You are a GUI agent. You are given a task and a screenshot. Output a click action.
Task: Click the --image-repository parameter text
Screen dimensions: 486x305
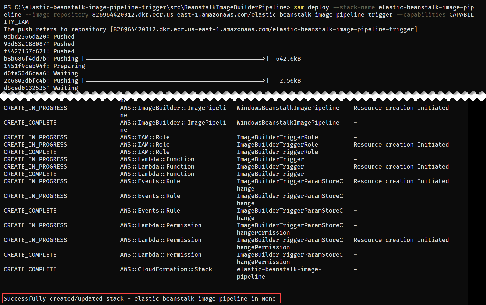56,15
